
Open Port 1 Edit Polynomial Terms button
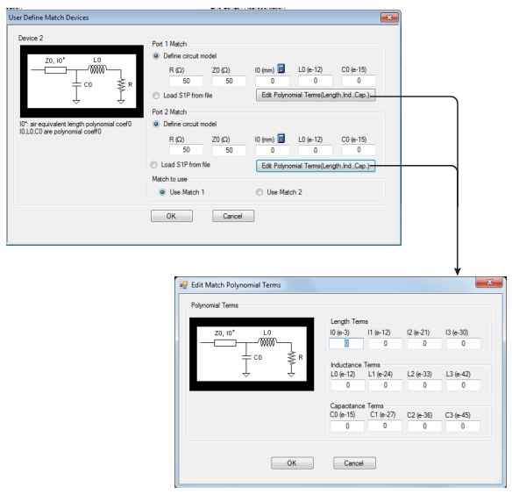[316, 95]
